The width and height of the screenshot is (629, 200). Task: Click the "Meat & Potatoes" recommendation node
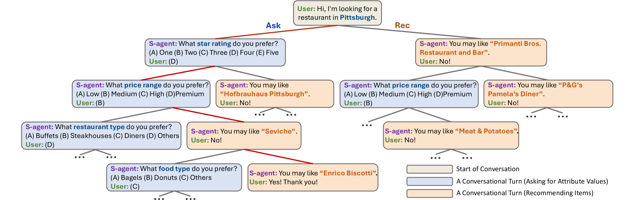pos(451,135)
